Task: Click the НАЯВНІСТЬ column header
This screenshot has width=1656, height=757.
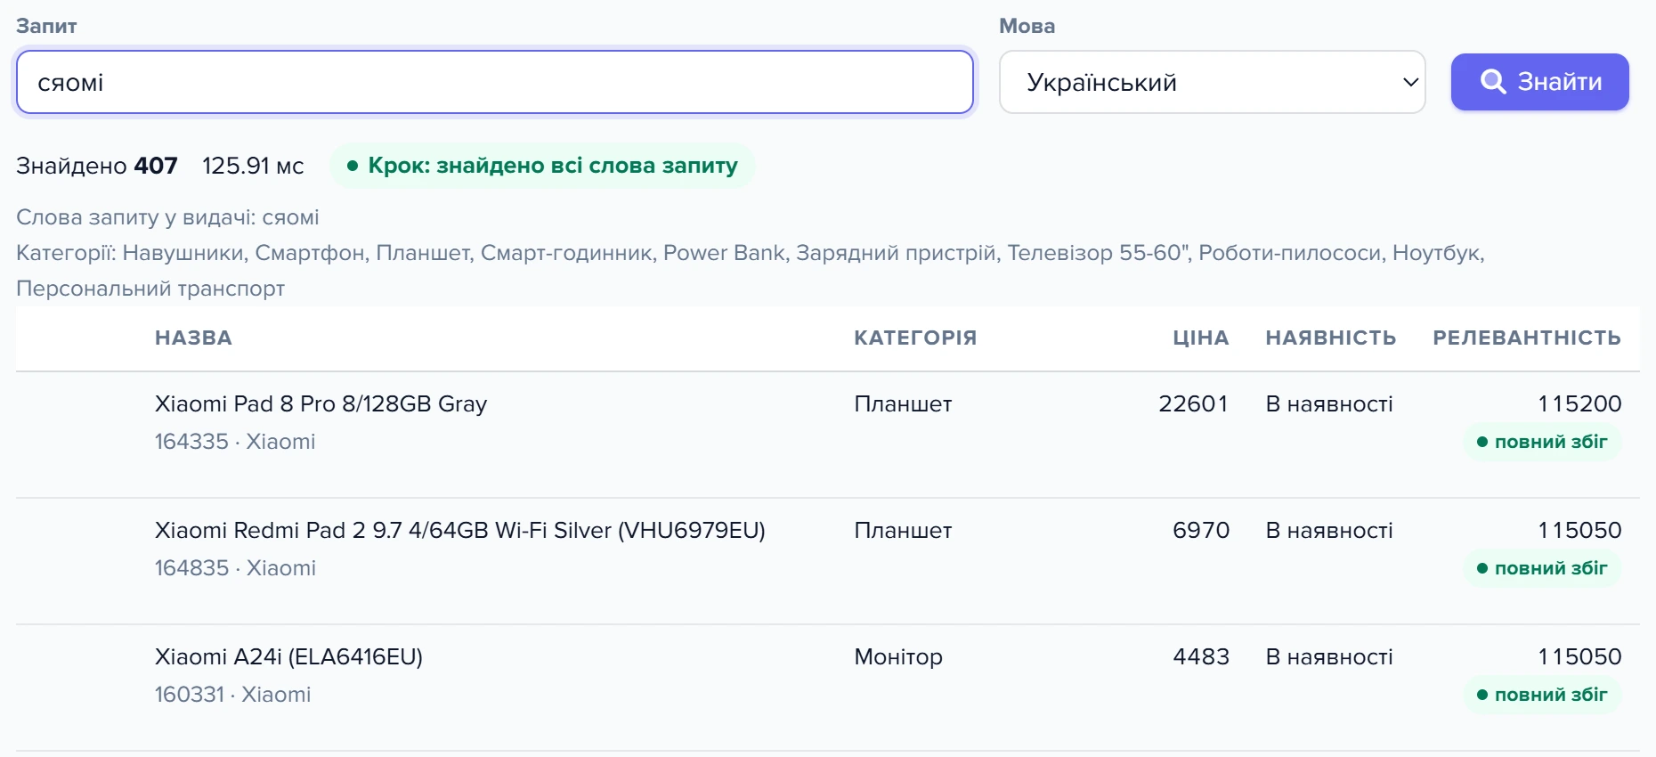Action: tap(1331, 338)
